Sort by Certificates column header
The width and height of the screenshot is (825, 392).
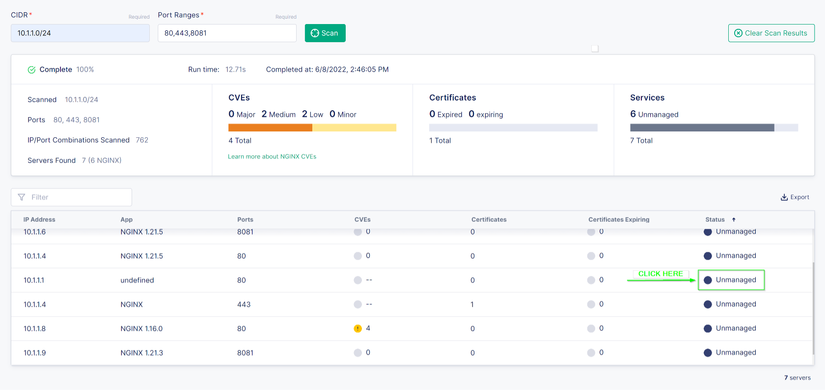[489, 220]
